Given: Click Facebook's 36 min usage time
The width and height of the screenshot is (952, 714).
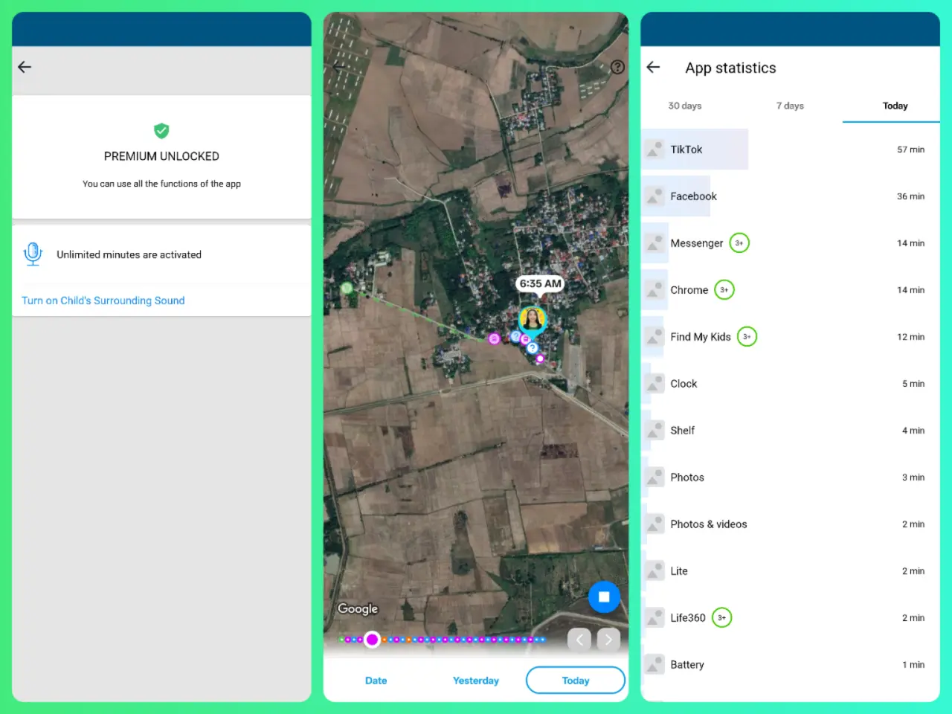Looking at the screenshot, I should point(911,196).
